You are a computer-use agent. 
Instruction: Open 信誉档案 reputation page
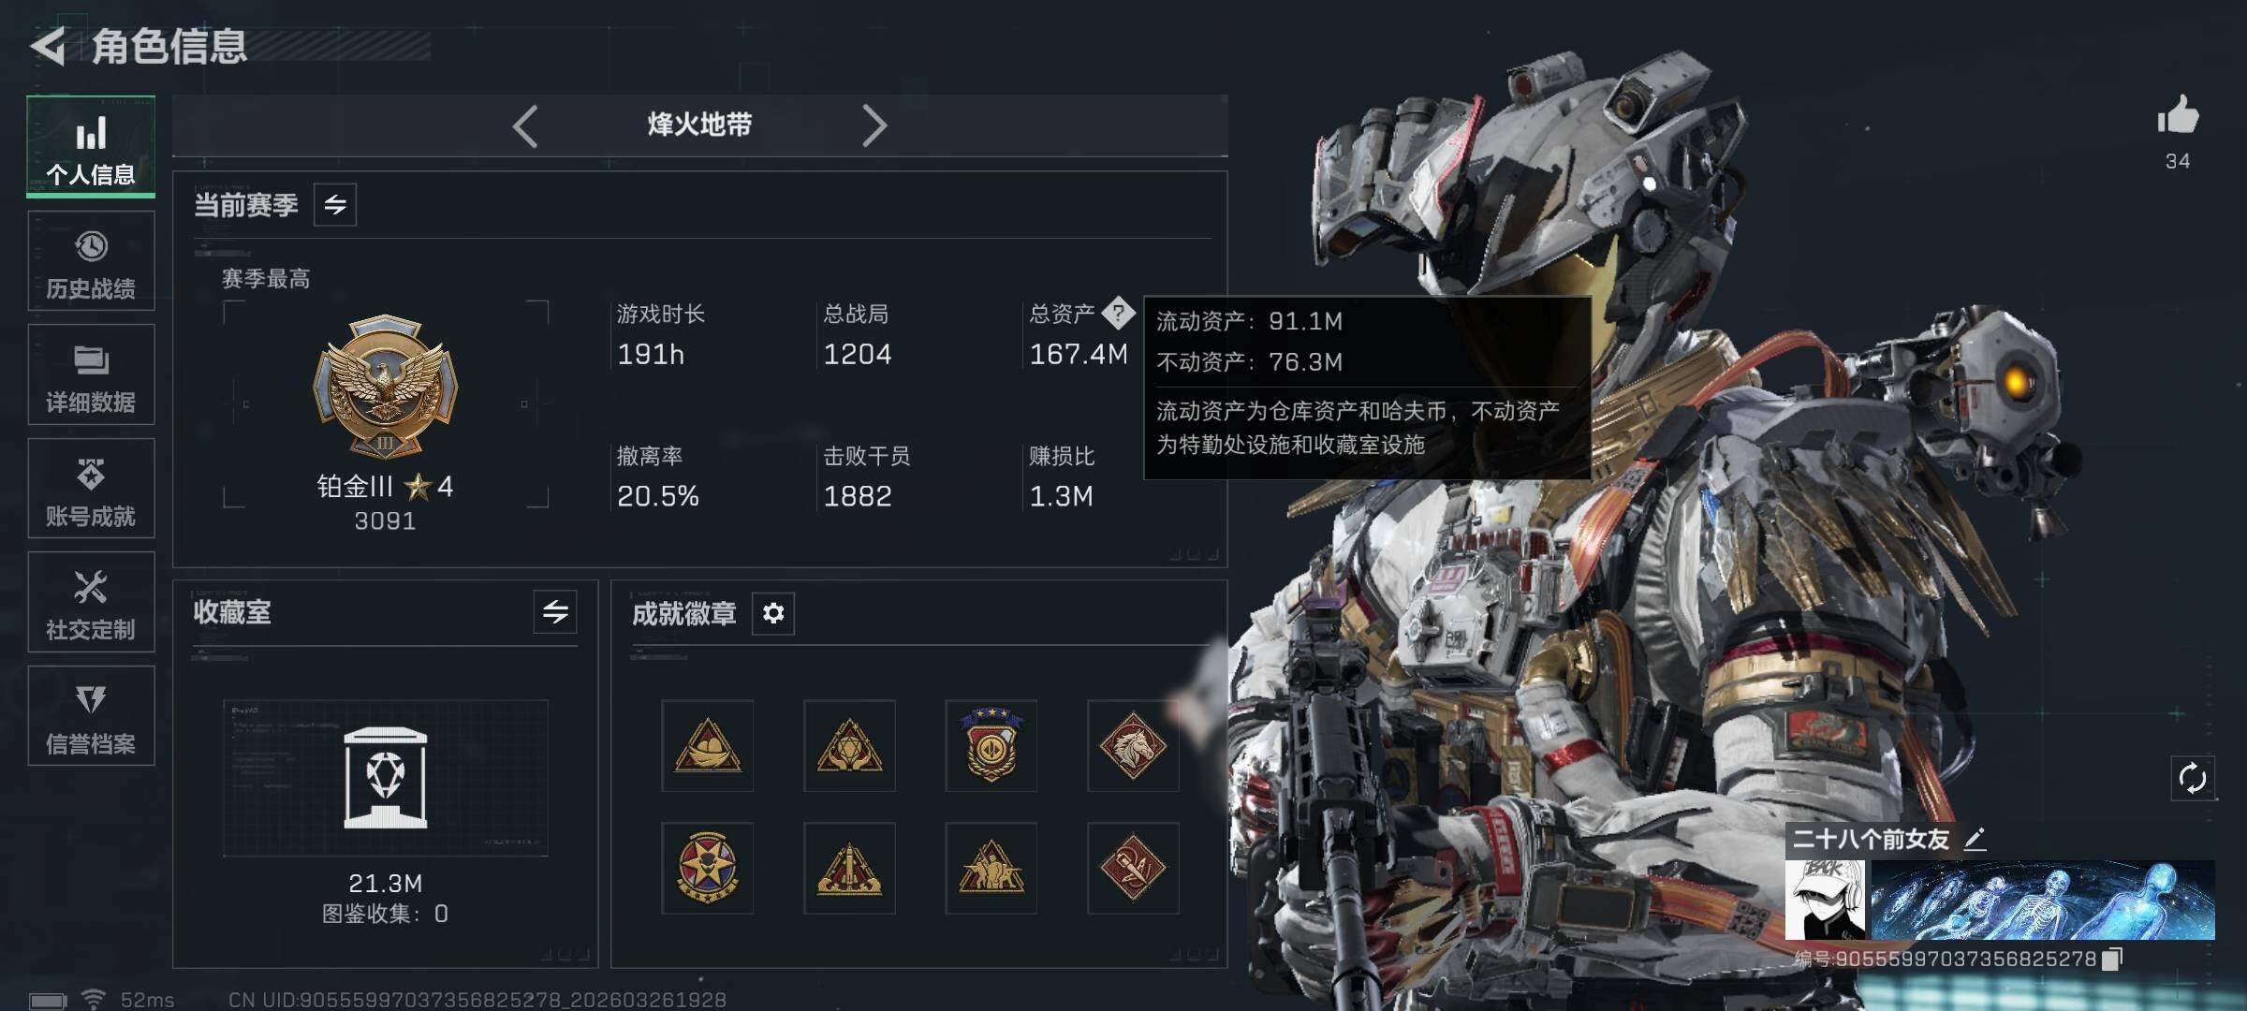(x=91, y=716)
